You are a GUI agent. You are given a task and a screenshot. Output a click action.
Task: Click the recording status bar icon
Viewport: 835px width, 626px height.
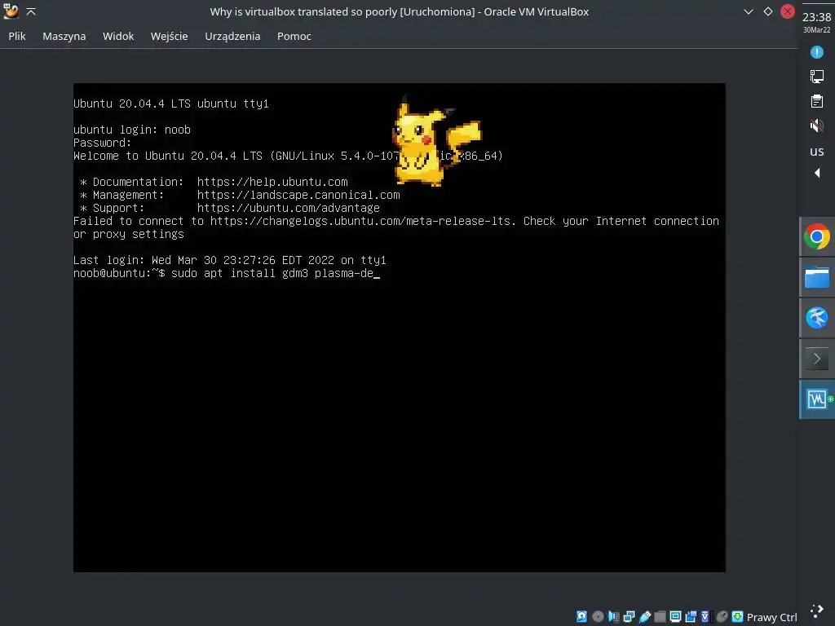691,617
